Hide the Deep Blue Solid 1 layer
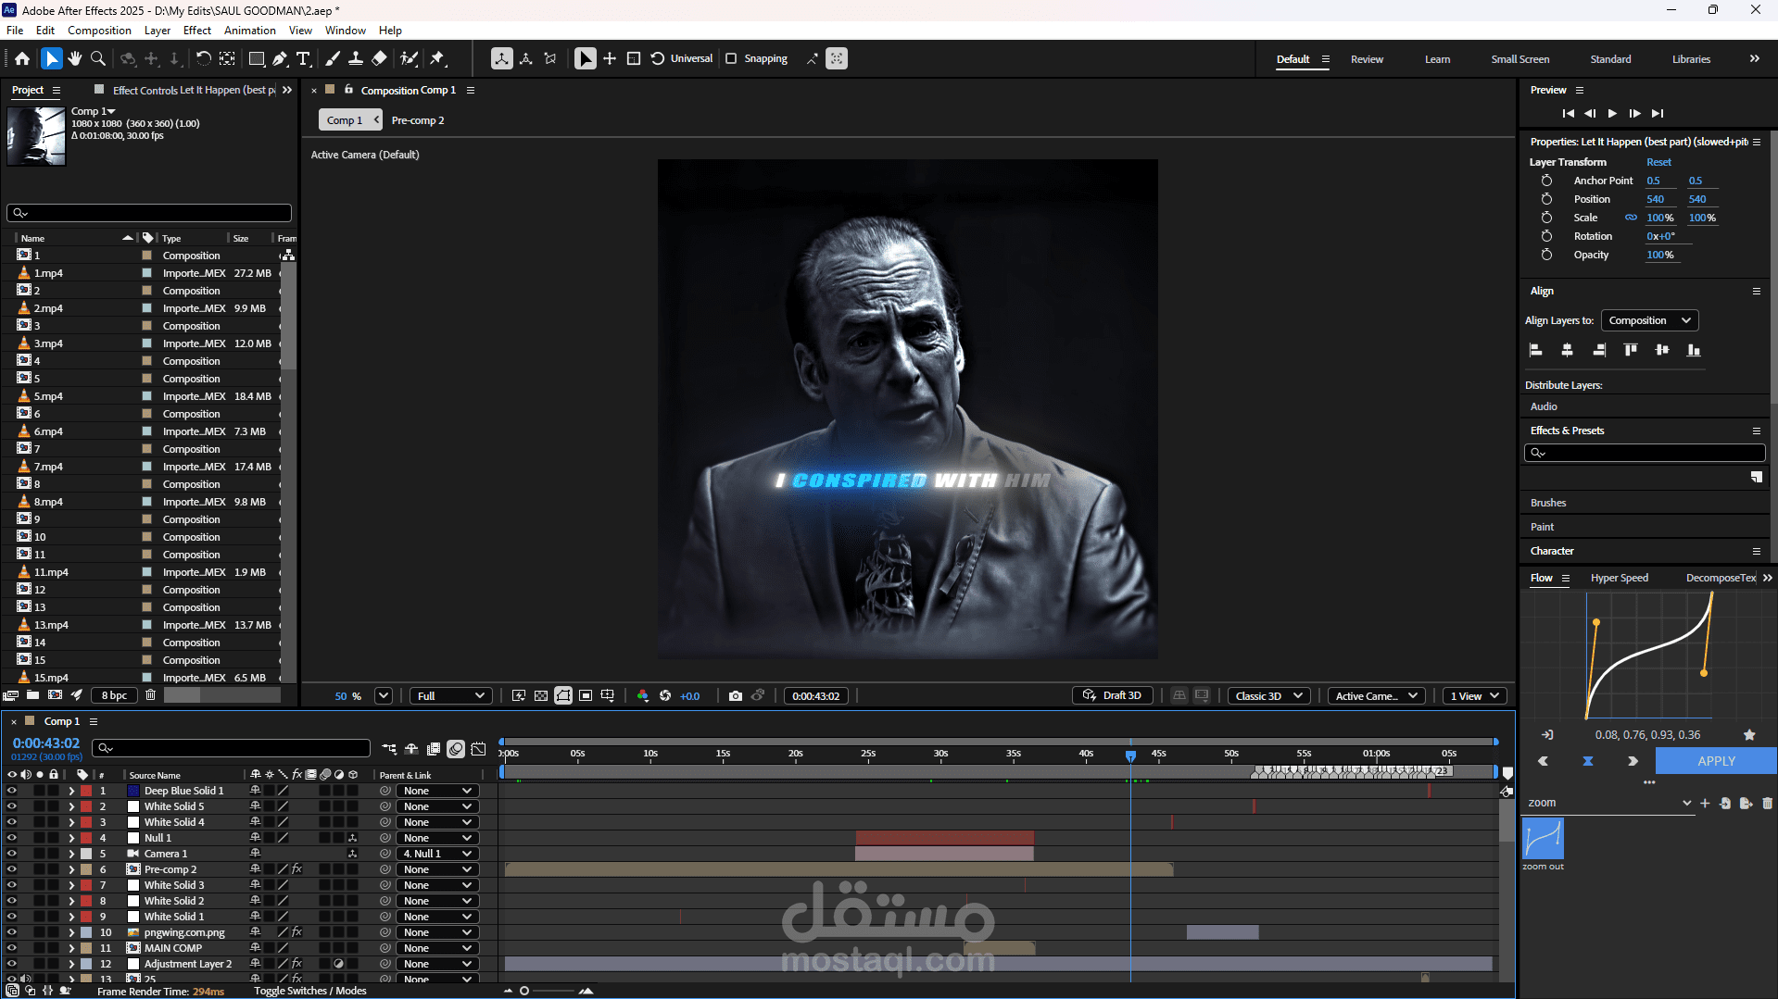1778x999 pixels. pos(12,791)
